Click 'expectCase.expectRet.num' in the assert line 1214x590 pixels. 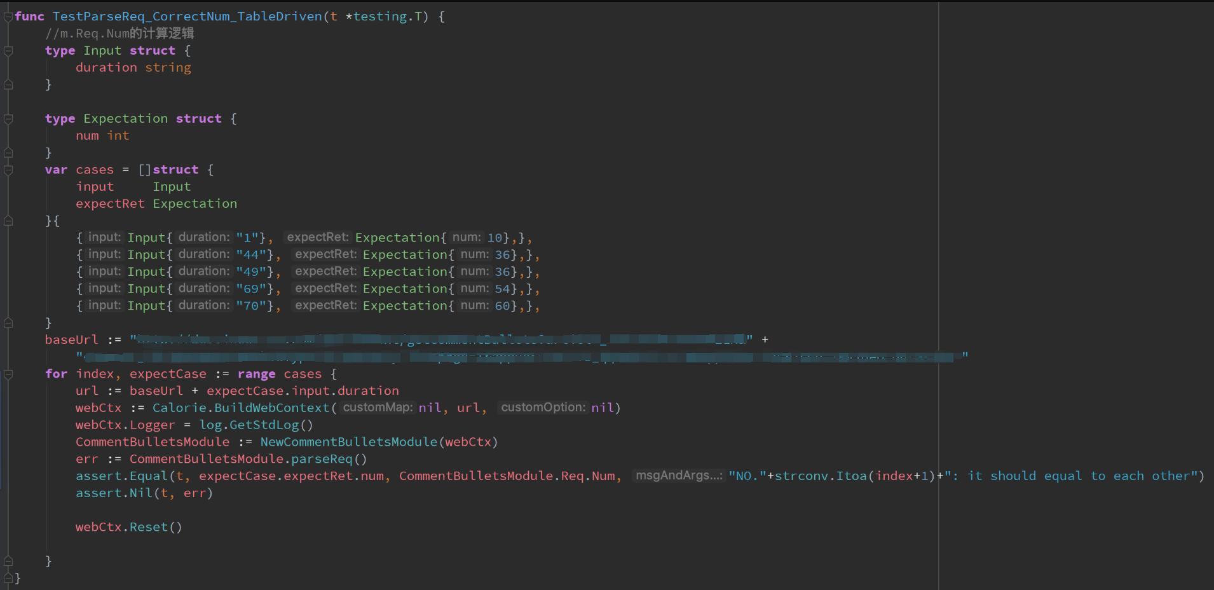point(291,476)
